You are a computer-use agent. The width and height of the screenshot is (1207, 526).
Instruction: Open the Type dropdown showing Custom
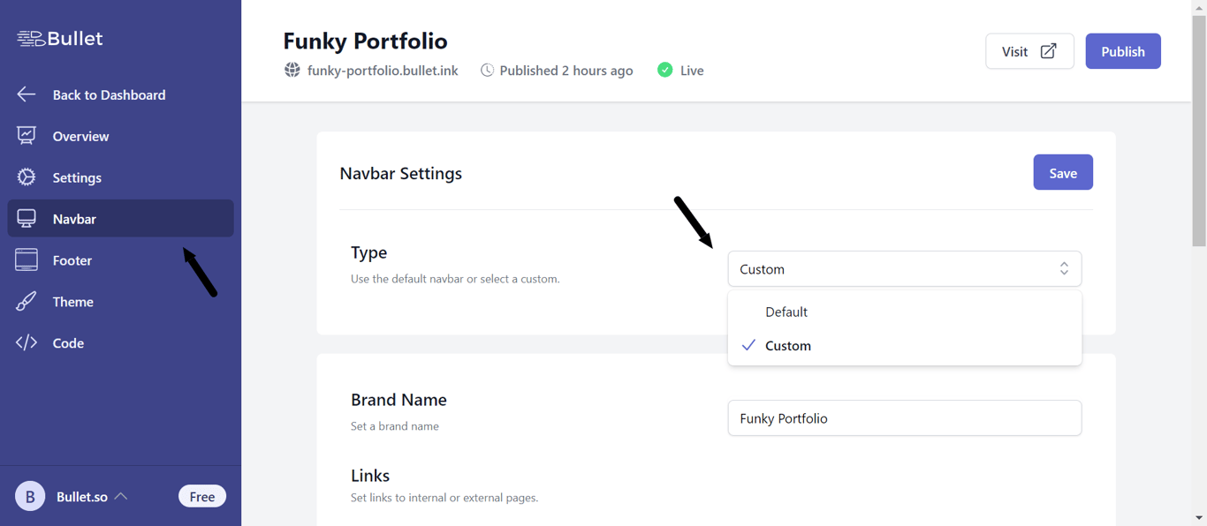[904, 268]
